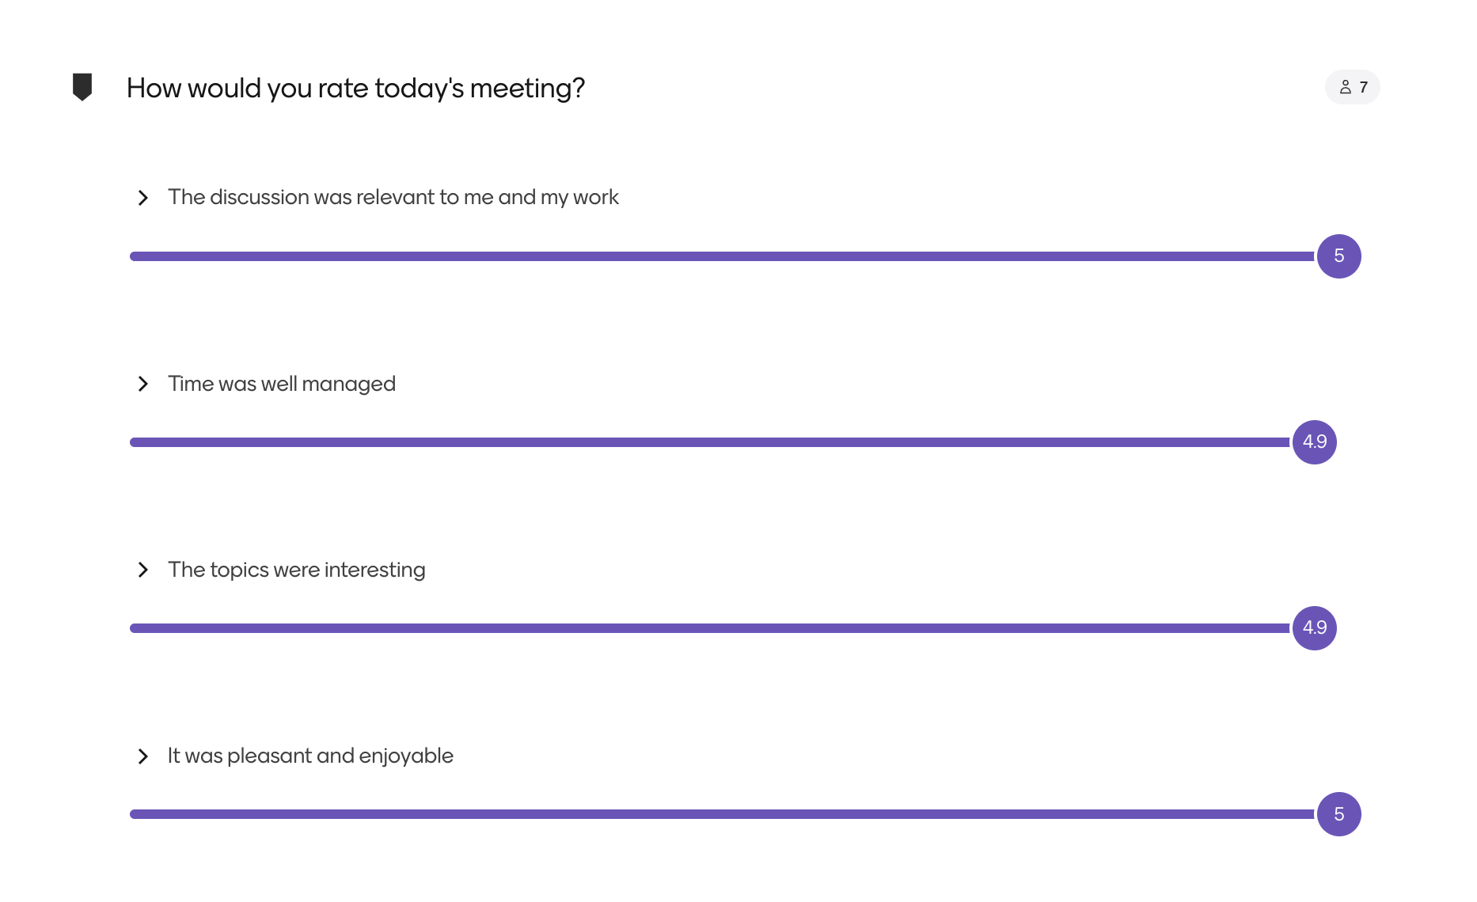Click the person icon in respondent badge
This screenshot has height=902, width=1477.
click(x=1345, y=87)
